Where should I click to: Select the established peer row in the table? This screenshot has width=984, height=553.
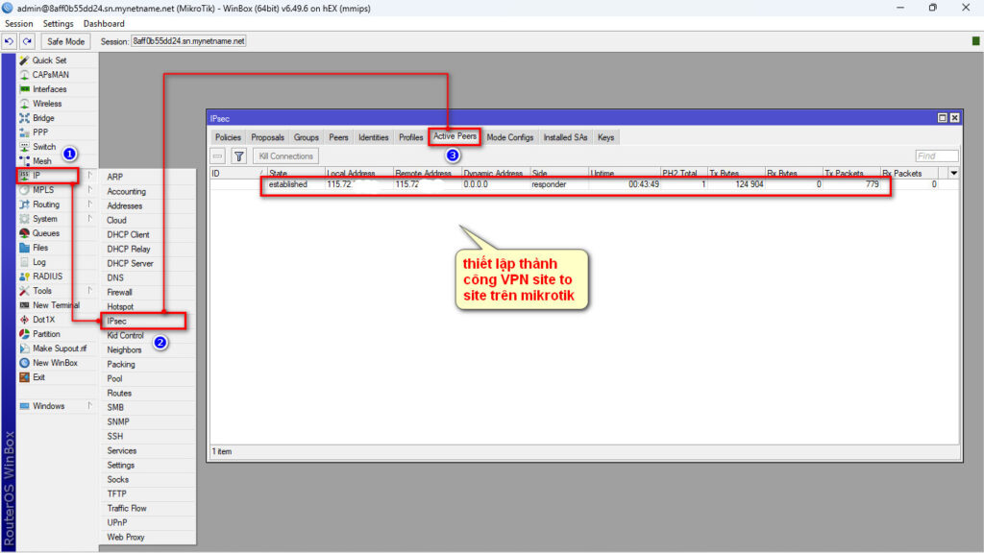pos(577,184)
